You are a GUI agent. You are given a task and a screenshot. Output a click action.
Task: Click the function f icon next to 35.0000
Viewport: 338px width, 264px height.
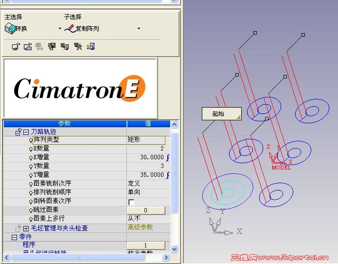click(x=168, y=175)
